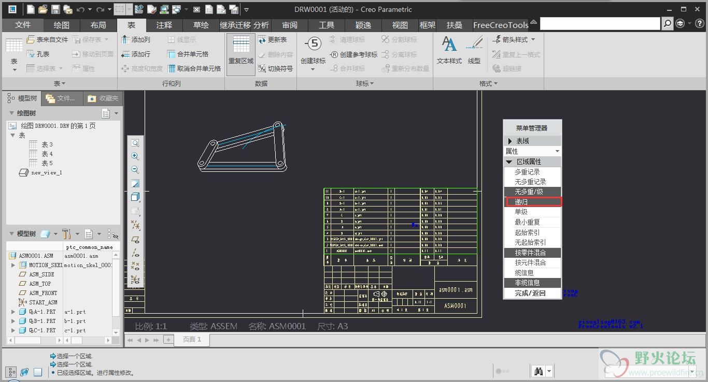Collapse the 表 node in drawing tree
Viewport: 708px width, 382px height.
click(13, 135)
